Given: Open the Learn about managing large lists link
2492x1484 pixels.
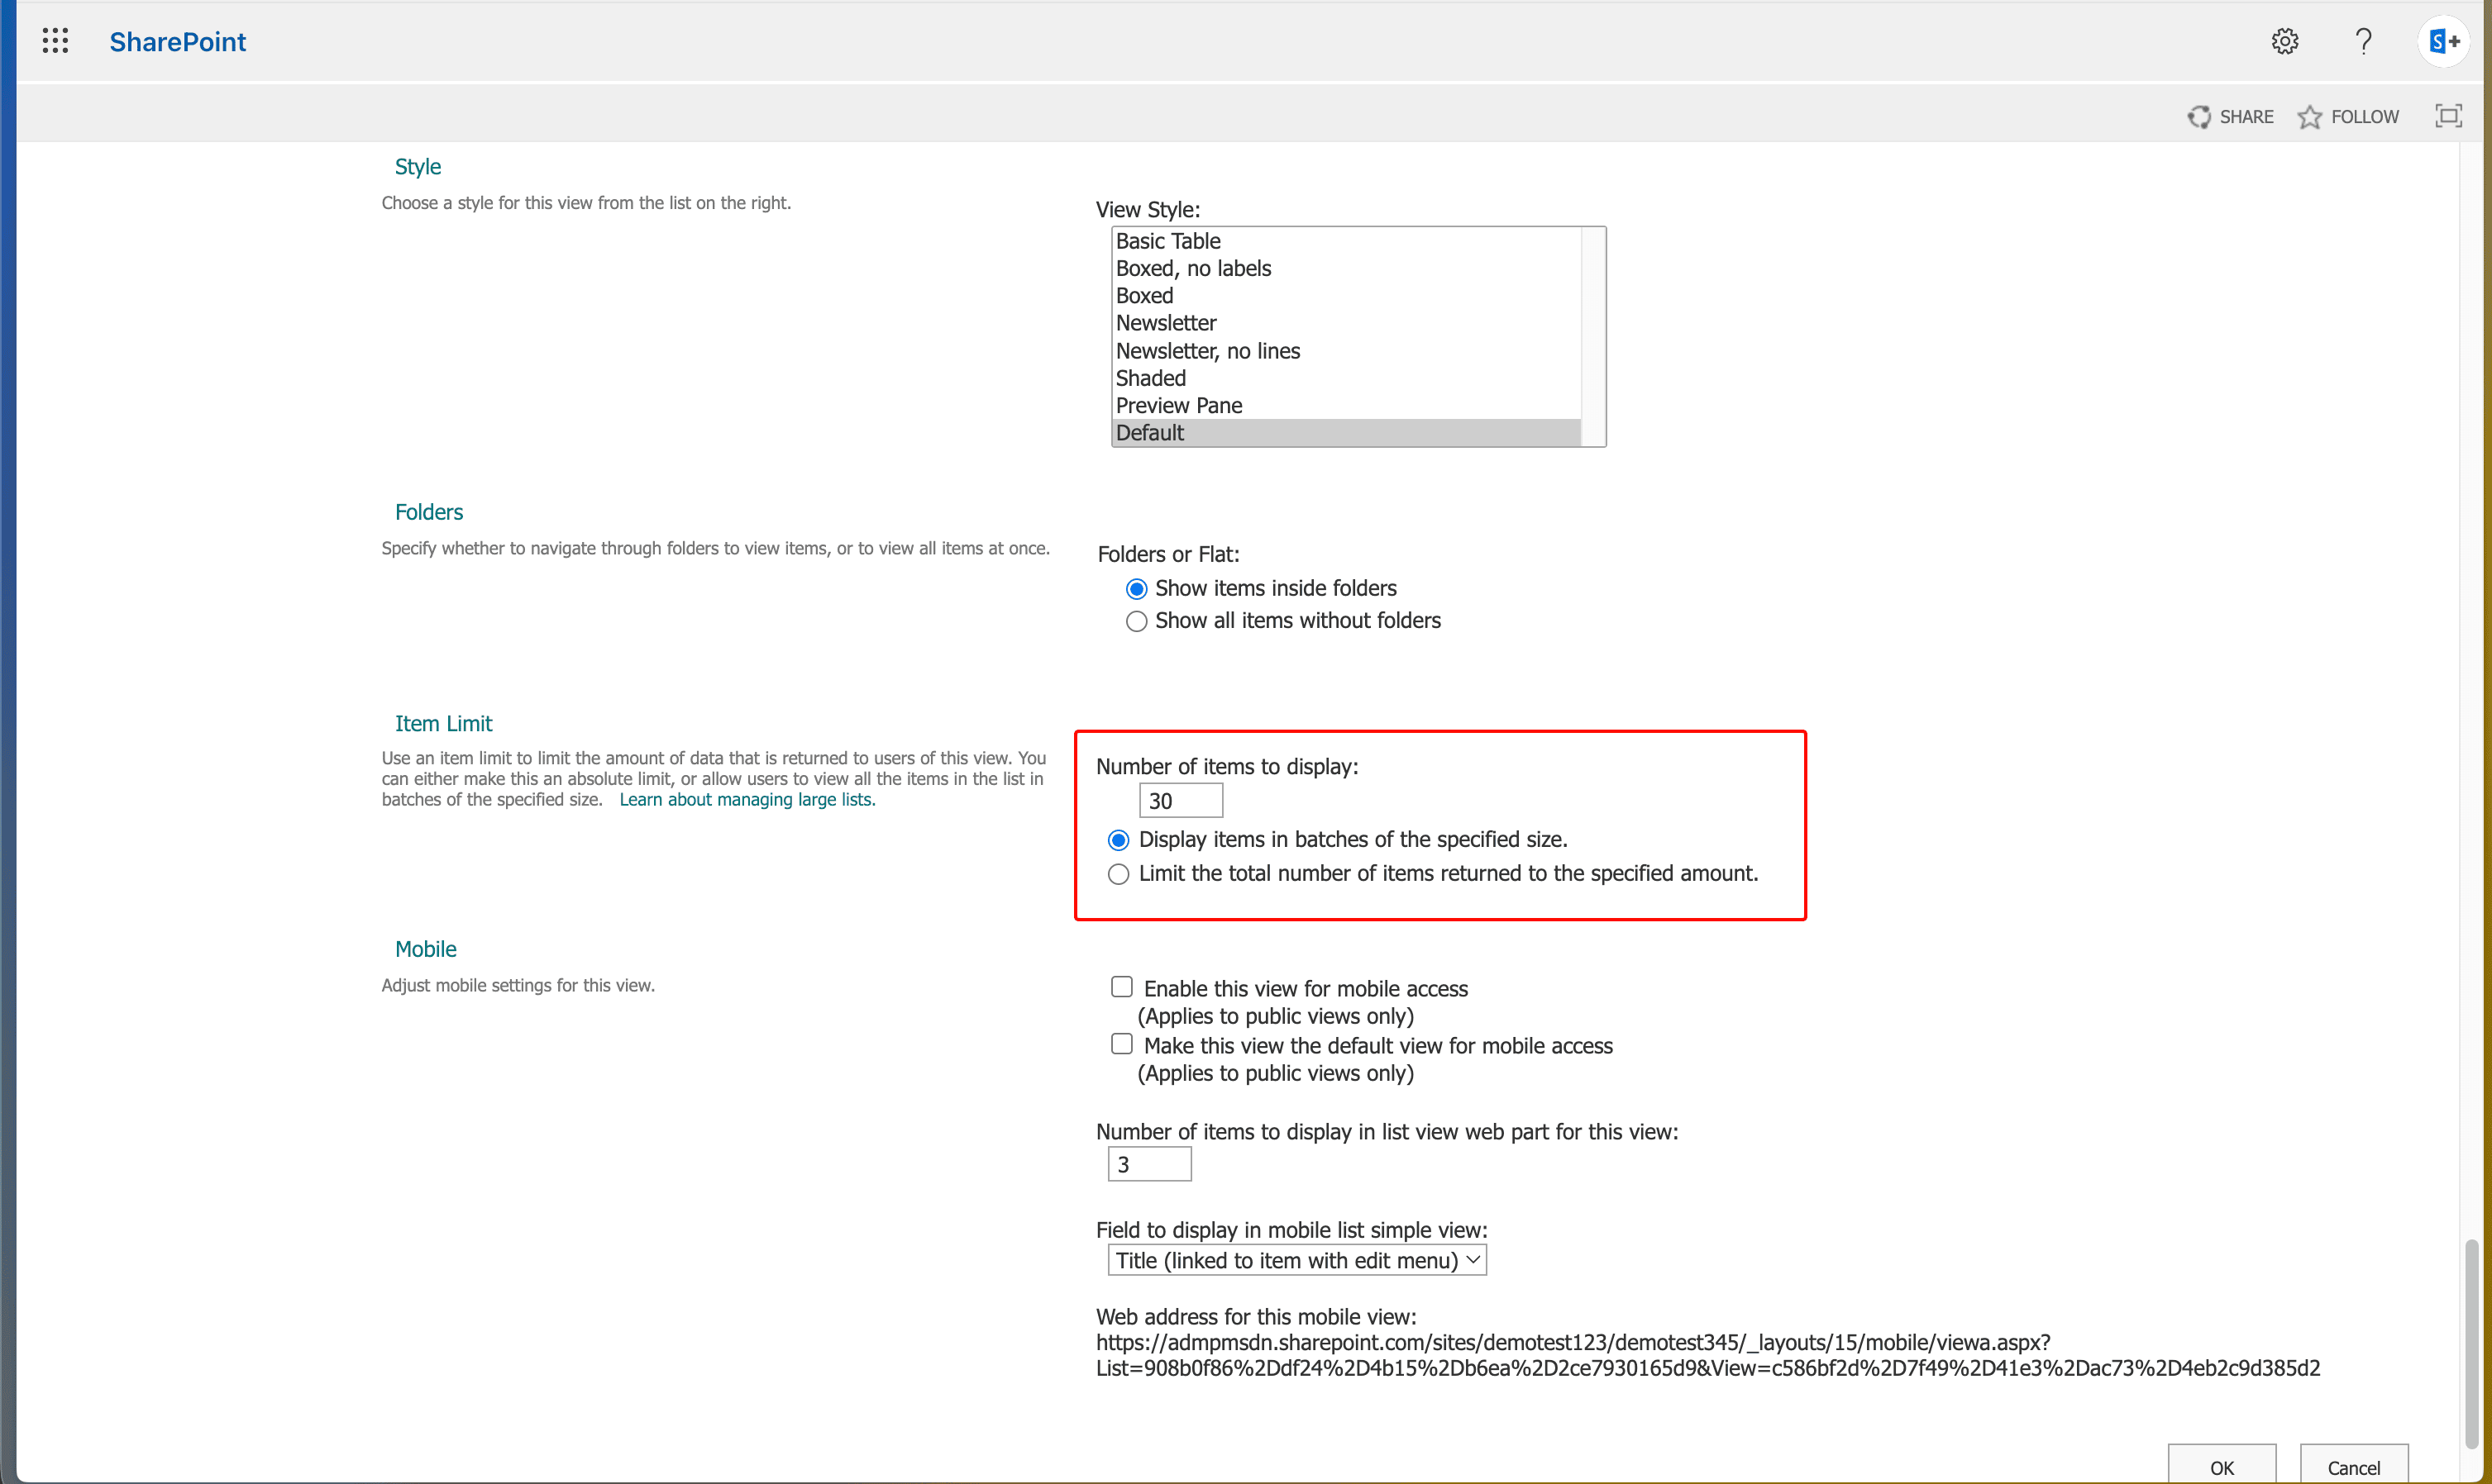Looking at the screenshot, I should [x=747, y=799].
